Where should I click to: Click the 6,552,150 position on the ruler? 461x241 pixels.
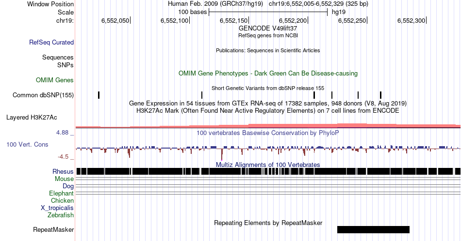[234, 20]
